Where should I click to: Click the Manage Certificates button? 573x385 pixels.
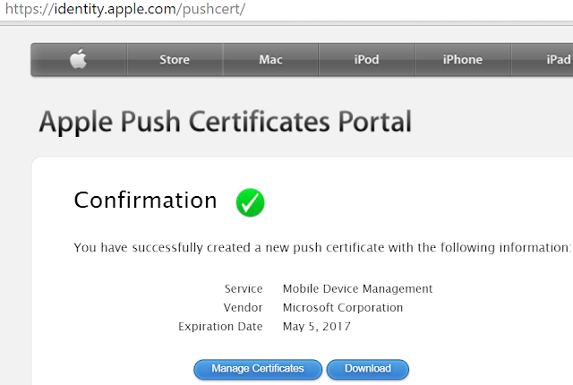click(258, 369)
